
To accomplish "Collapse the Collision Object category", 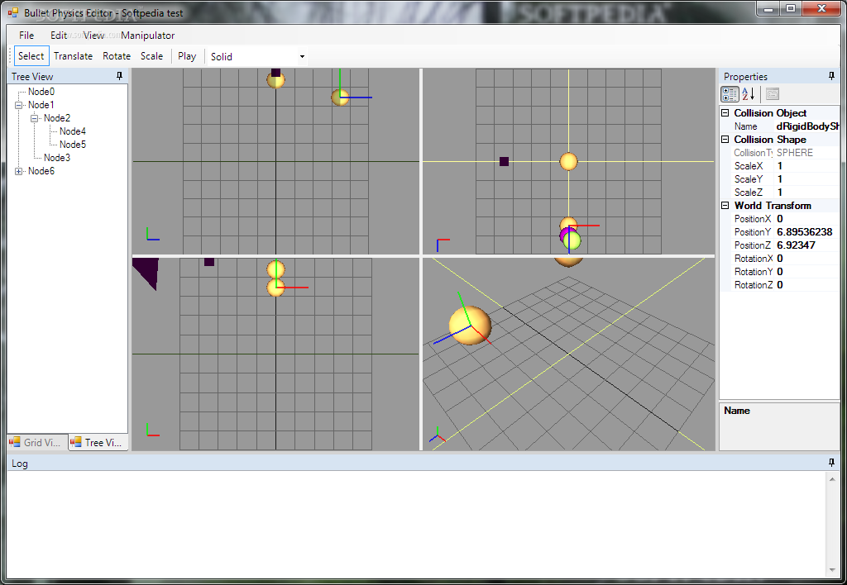I will [725, 113].
